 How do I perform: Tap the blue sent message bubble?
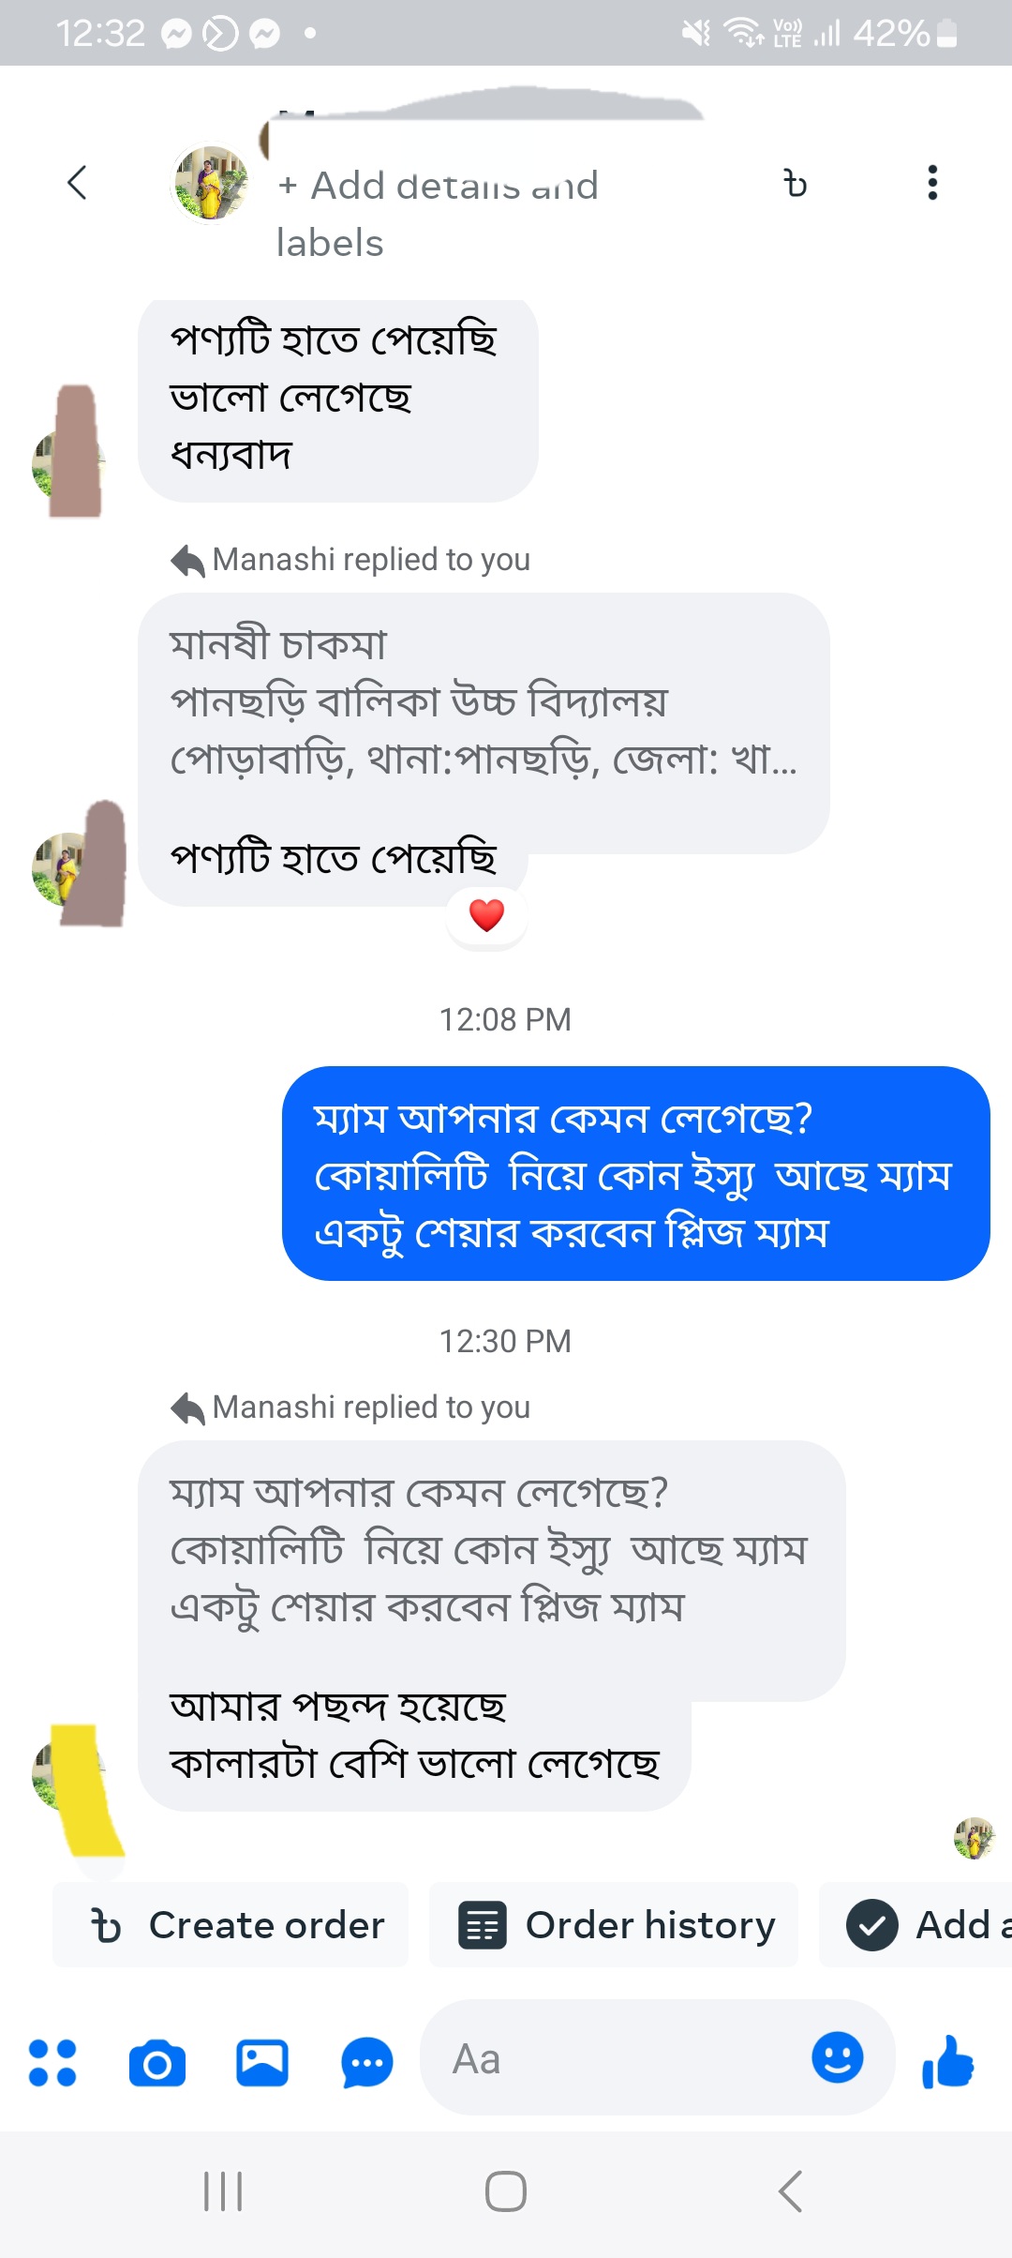[635, 1173]
